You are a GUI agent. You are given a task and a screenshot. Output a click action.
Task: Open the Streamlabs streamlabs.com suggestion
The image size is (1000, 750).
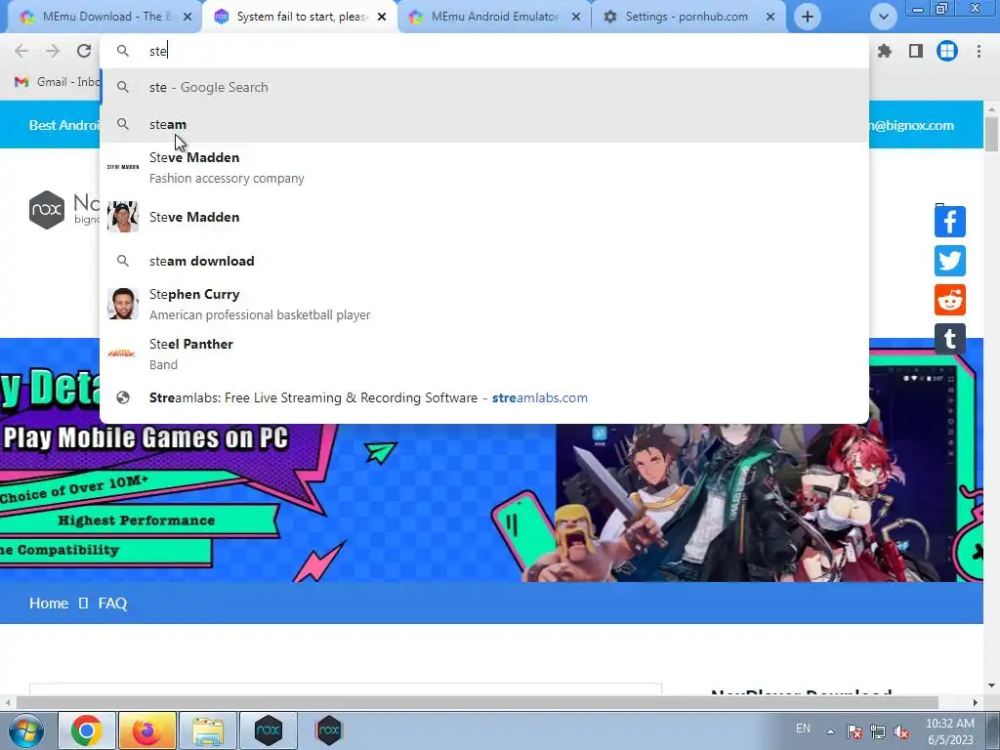click(484, 398)
